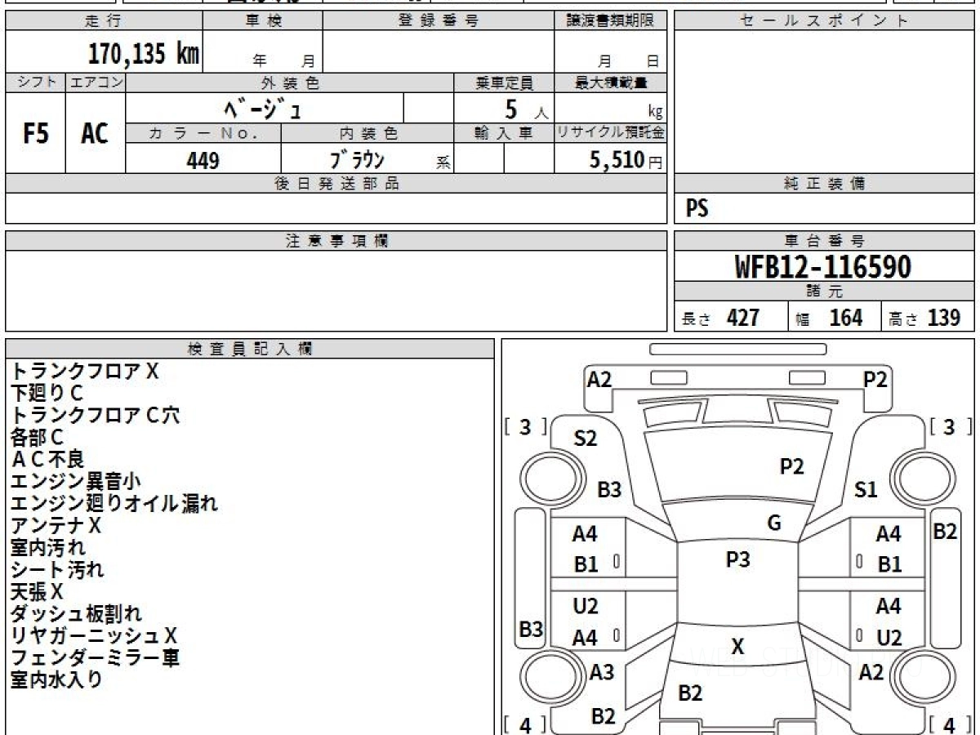Select the note 室内水入り
This screenshot has height=735, width=980.
tap(56, 679)
